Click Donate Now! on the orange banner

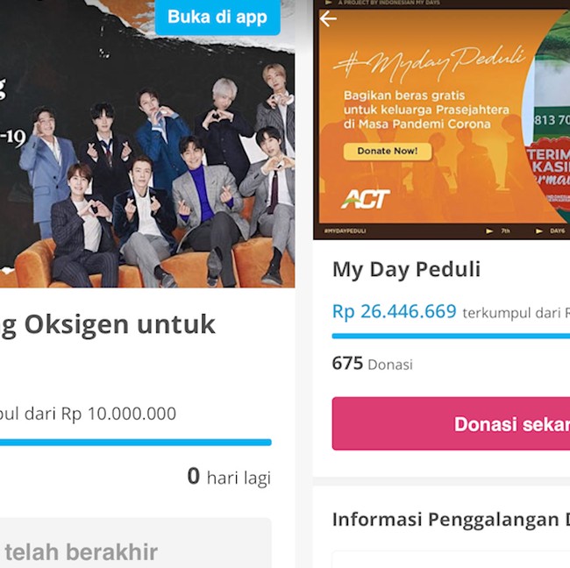pyautogui.click(x=387, y=151)
